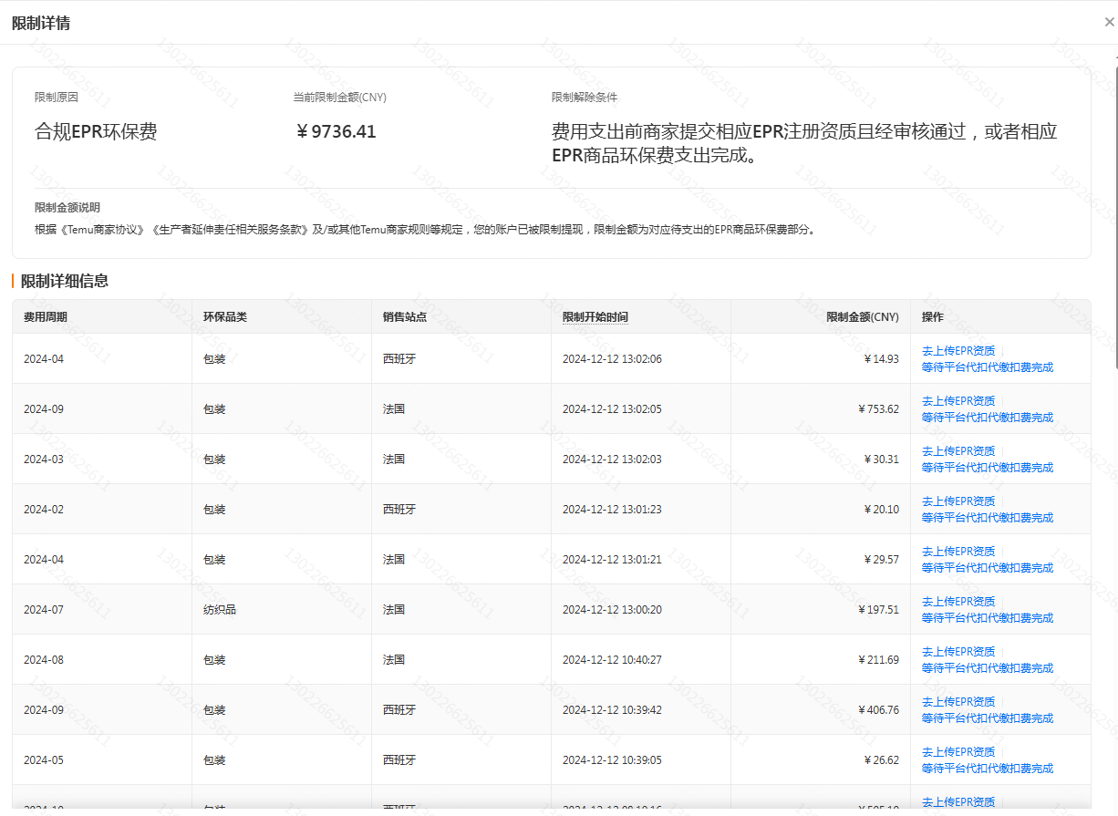Click 等待平台代扣代缴扣费完成 in ¥29.57 row

988,568
